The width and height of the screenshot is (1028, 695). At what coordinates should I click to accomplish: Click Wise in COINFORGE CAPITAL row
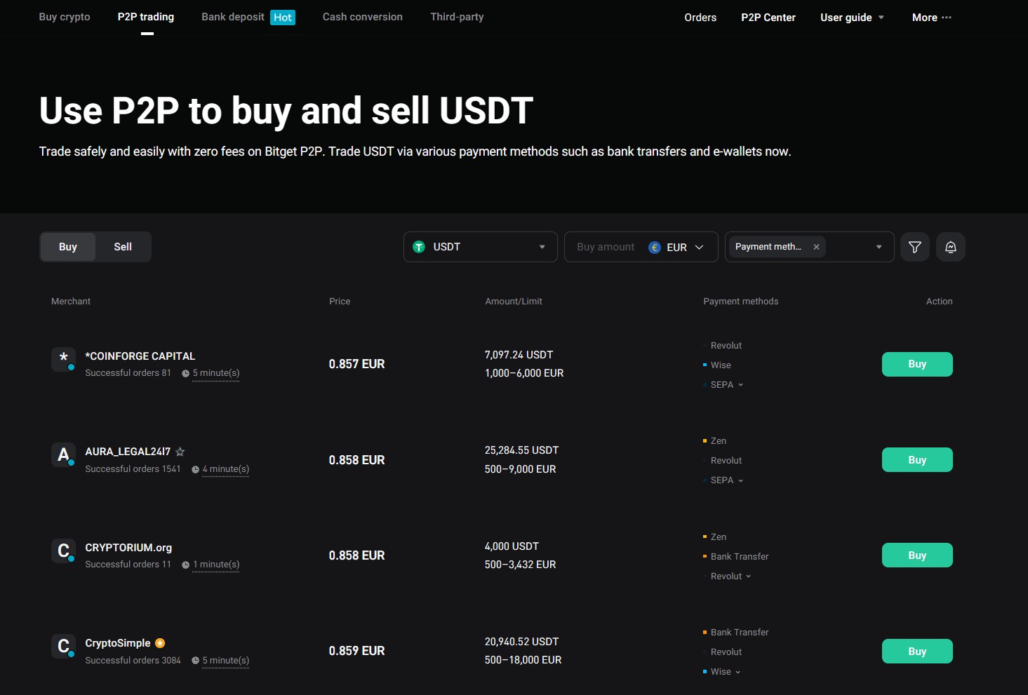pyautogui.click(x=721, y=365)
